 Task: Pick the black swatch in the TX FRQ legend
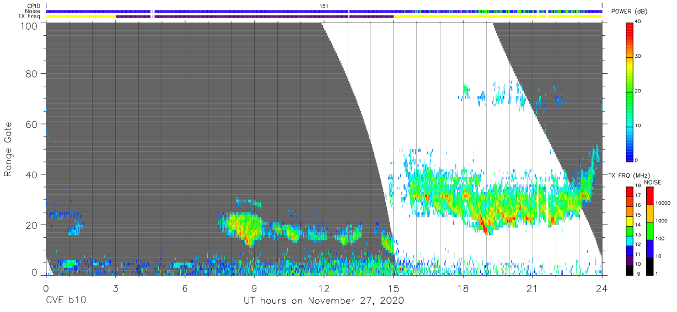pos(629,270)
